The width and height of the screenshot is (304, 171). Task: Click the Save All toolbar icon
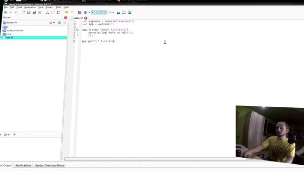point(40,12)
